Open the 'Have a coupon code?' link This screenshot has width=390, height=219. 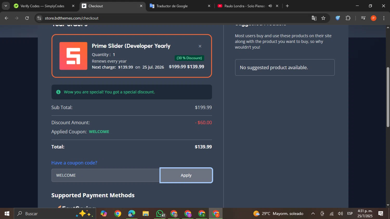click(74, 163)
